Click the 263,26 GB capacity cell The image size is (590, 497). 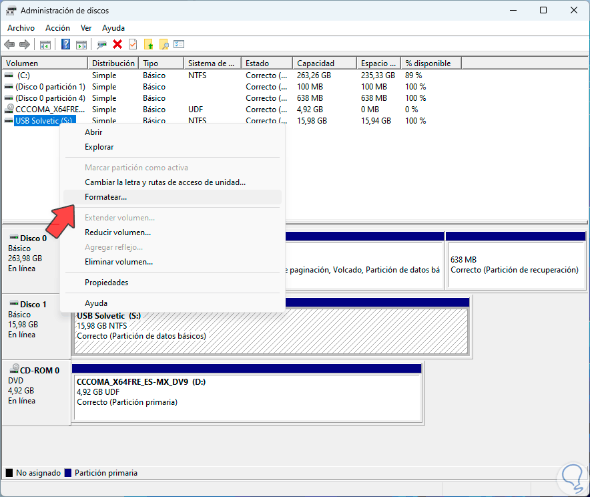[314, 75]
